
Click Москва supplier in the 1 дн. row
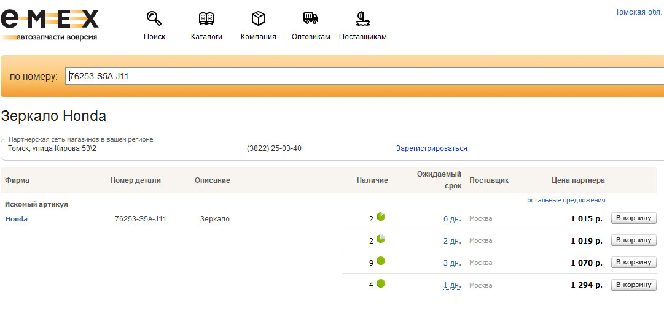(480, 285)
